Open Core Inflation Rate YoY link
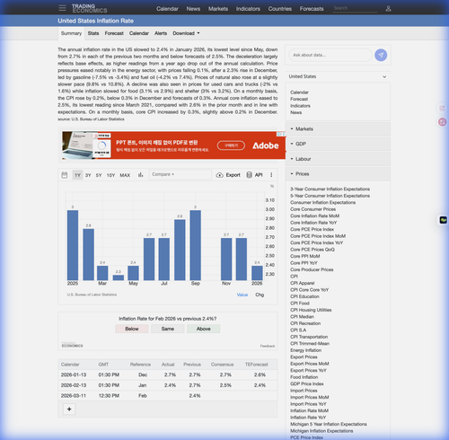This screenshot has width=449, height=440. click(x=313, y=223)
